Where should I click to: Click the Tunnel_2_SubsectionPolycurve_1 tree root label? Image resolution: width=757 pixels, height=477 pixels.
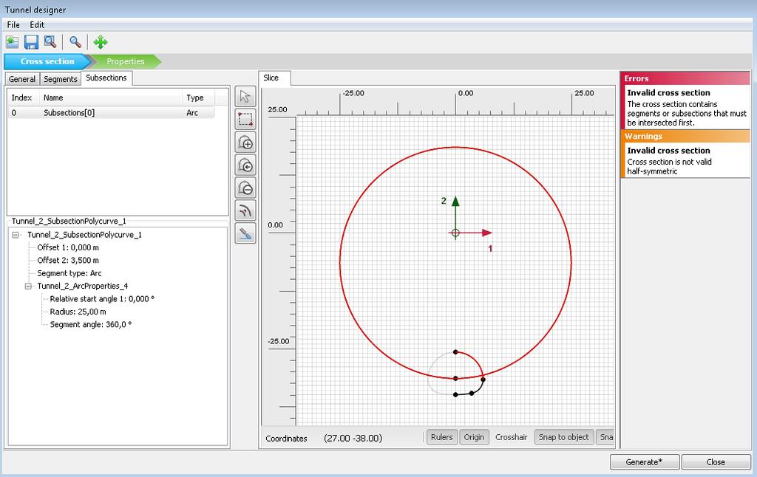tap(84, 235)
